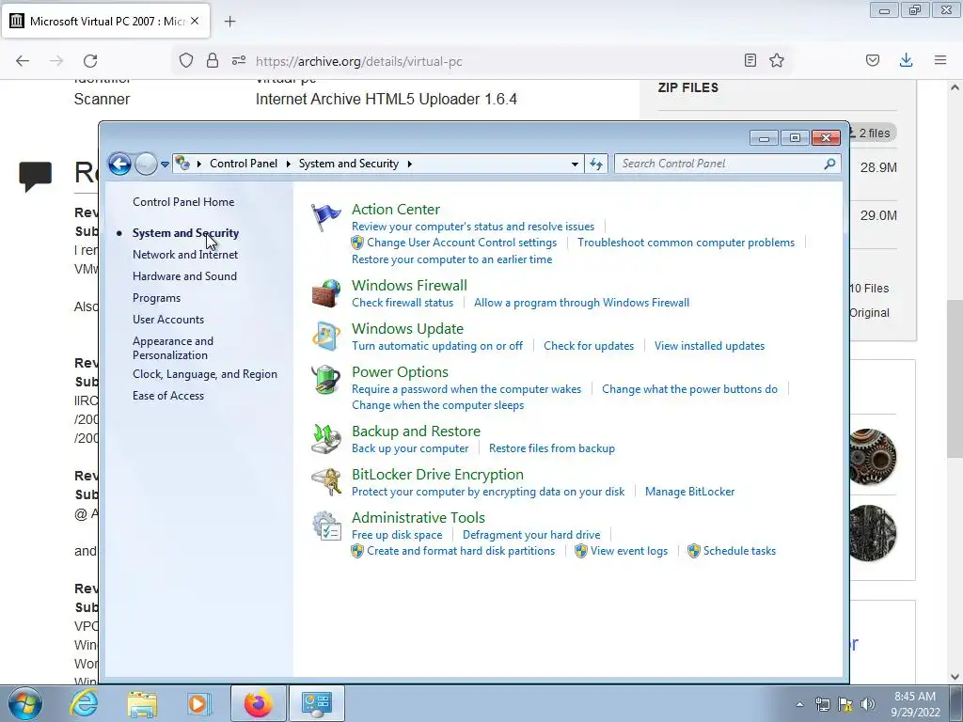Expand the address bar history dropdown
Viewport: 963px width, 722px height.
[x=575, y=164]
